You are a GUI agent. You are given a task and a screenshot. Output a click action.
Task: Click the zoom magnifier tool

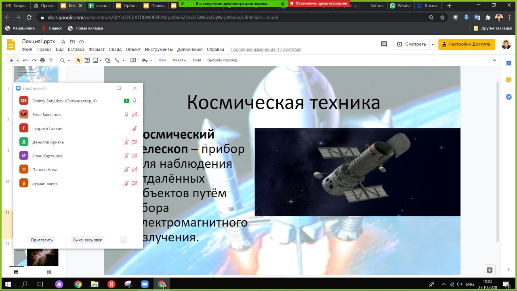coord(63,60)
